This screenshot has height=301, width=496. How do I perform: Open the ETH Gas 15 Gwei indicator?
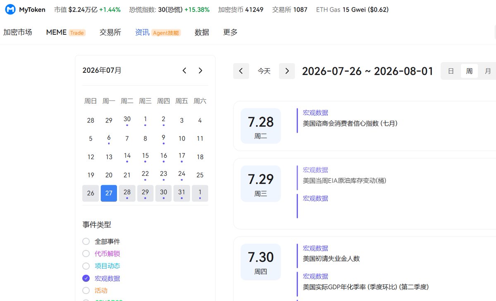tap(352, 10)
